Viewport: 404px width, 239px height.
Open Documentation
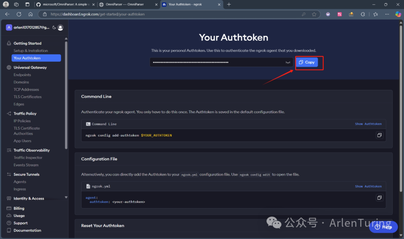[27, 230]
